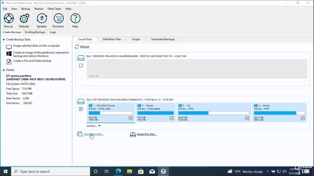
Task: Click the Type here to search box
Action: 51,172
